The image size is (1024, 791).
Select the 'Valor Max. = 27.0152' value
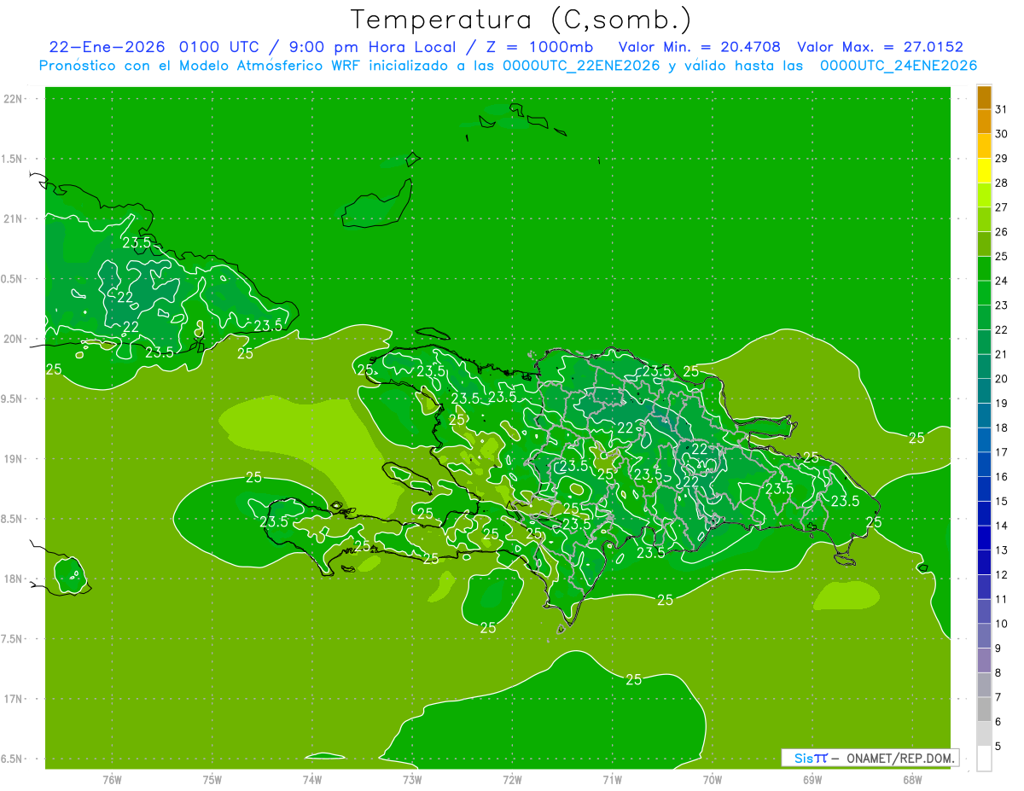pyautogui.click(x=881, y=47)
